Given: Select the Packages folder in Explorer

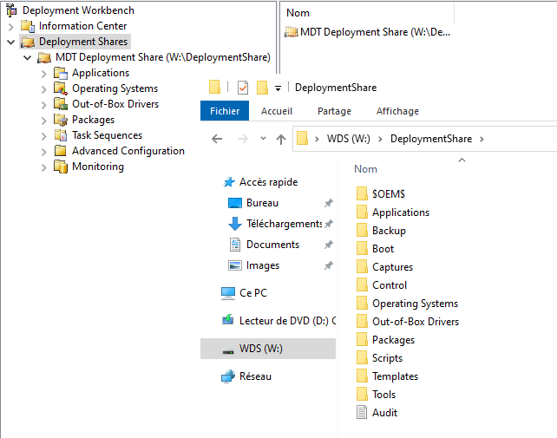Looking at the screenshot, I should click(385, 340).
